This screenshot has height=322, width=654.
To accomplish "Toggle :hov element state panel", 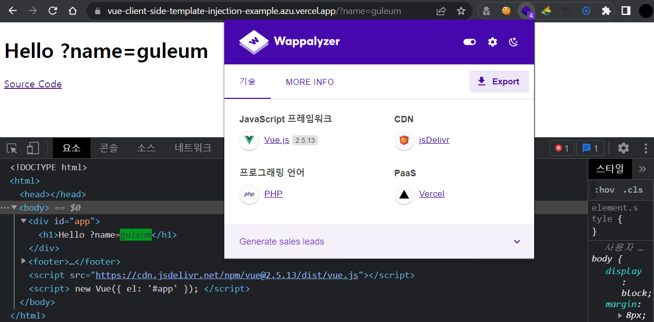I will point(605,190).
